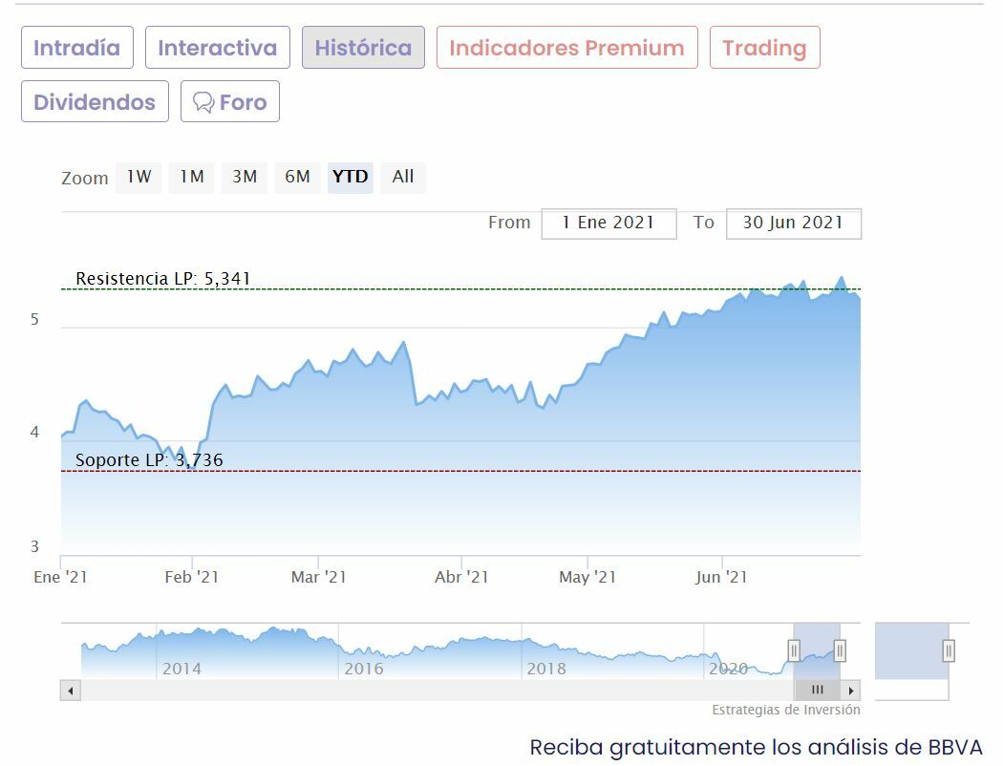Open the Interactiva chart tab
This screenshot has width=1003, height=766.
point(217,48)
